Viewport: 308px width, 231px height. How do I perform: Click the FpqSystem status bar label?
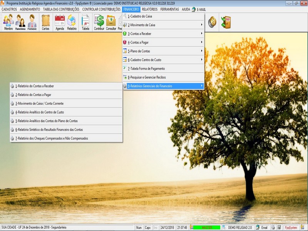[x=291, y=228]
